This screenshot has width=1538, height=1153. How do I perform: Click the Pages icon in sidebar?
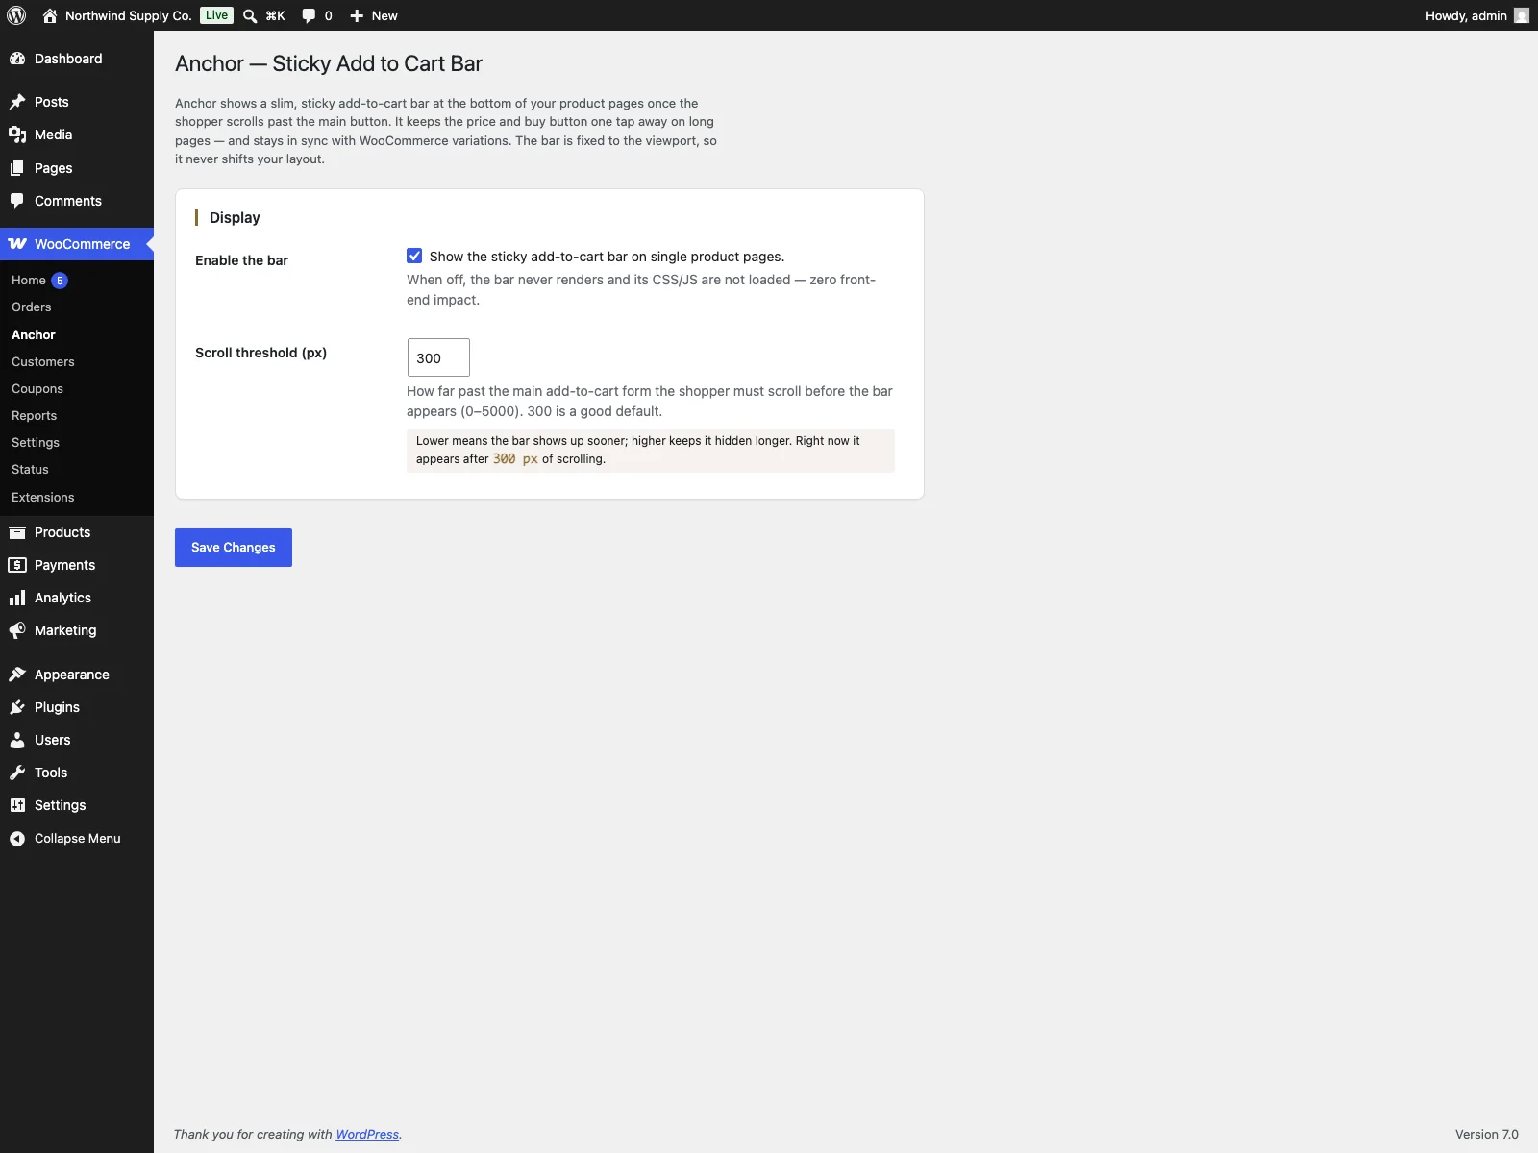point(17,168)
